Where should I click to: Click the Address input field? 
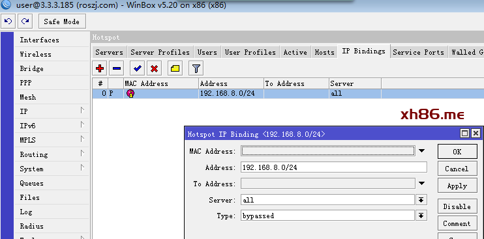pos(334,167)
